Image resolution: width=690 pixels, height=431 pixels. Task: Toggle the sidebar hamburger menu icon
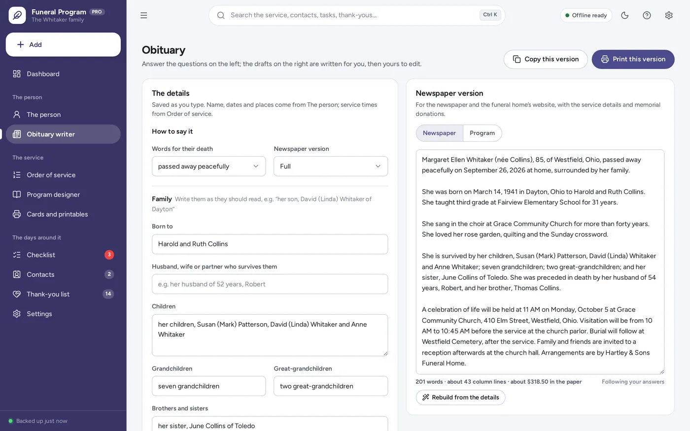click(144, 15)
